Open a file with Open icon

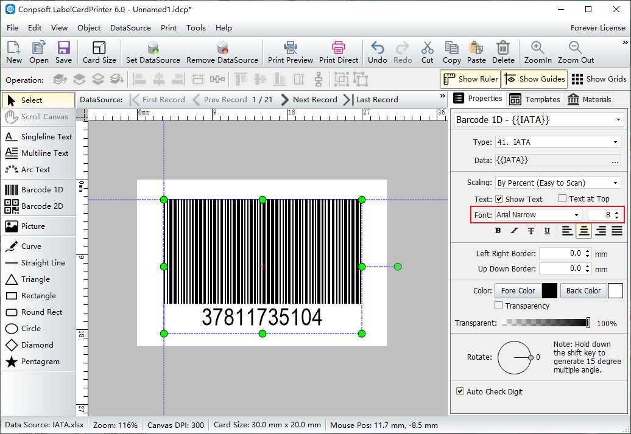(38, 52)
